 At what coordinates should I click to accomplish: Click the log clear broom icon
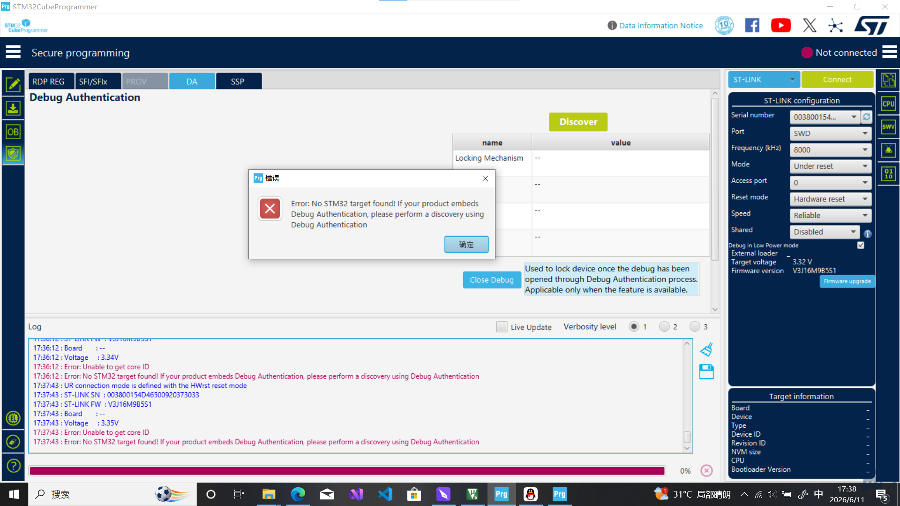point(706,350)
